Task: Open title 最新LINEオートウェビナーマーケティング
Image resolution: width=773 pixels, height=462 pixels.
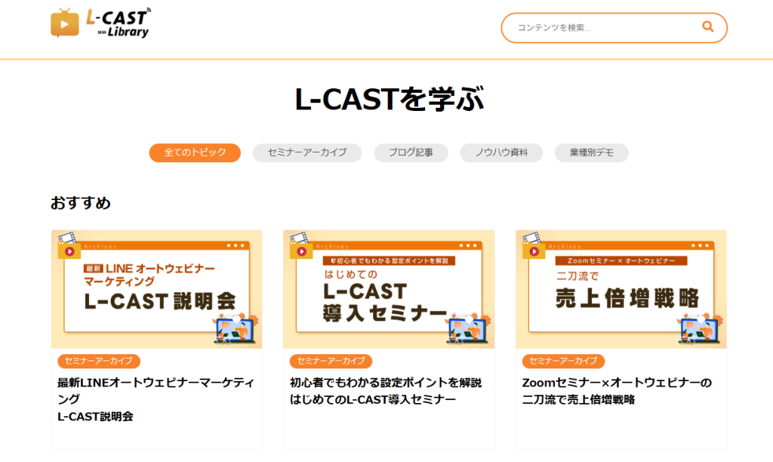Action: tap(156, 399)
